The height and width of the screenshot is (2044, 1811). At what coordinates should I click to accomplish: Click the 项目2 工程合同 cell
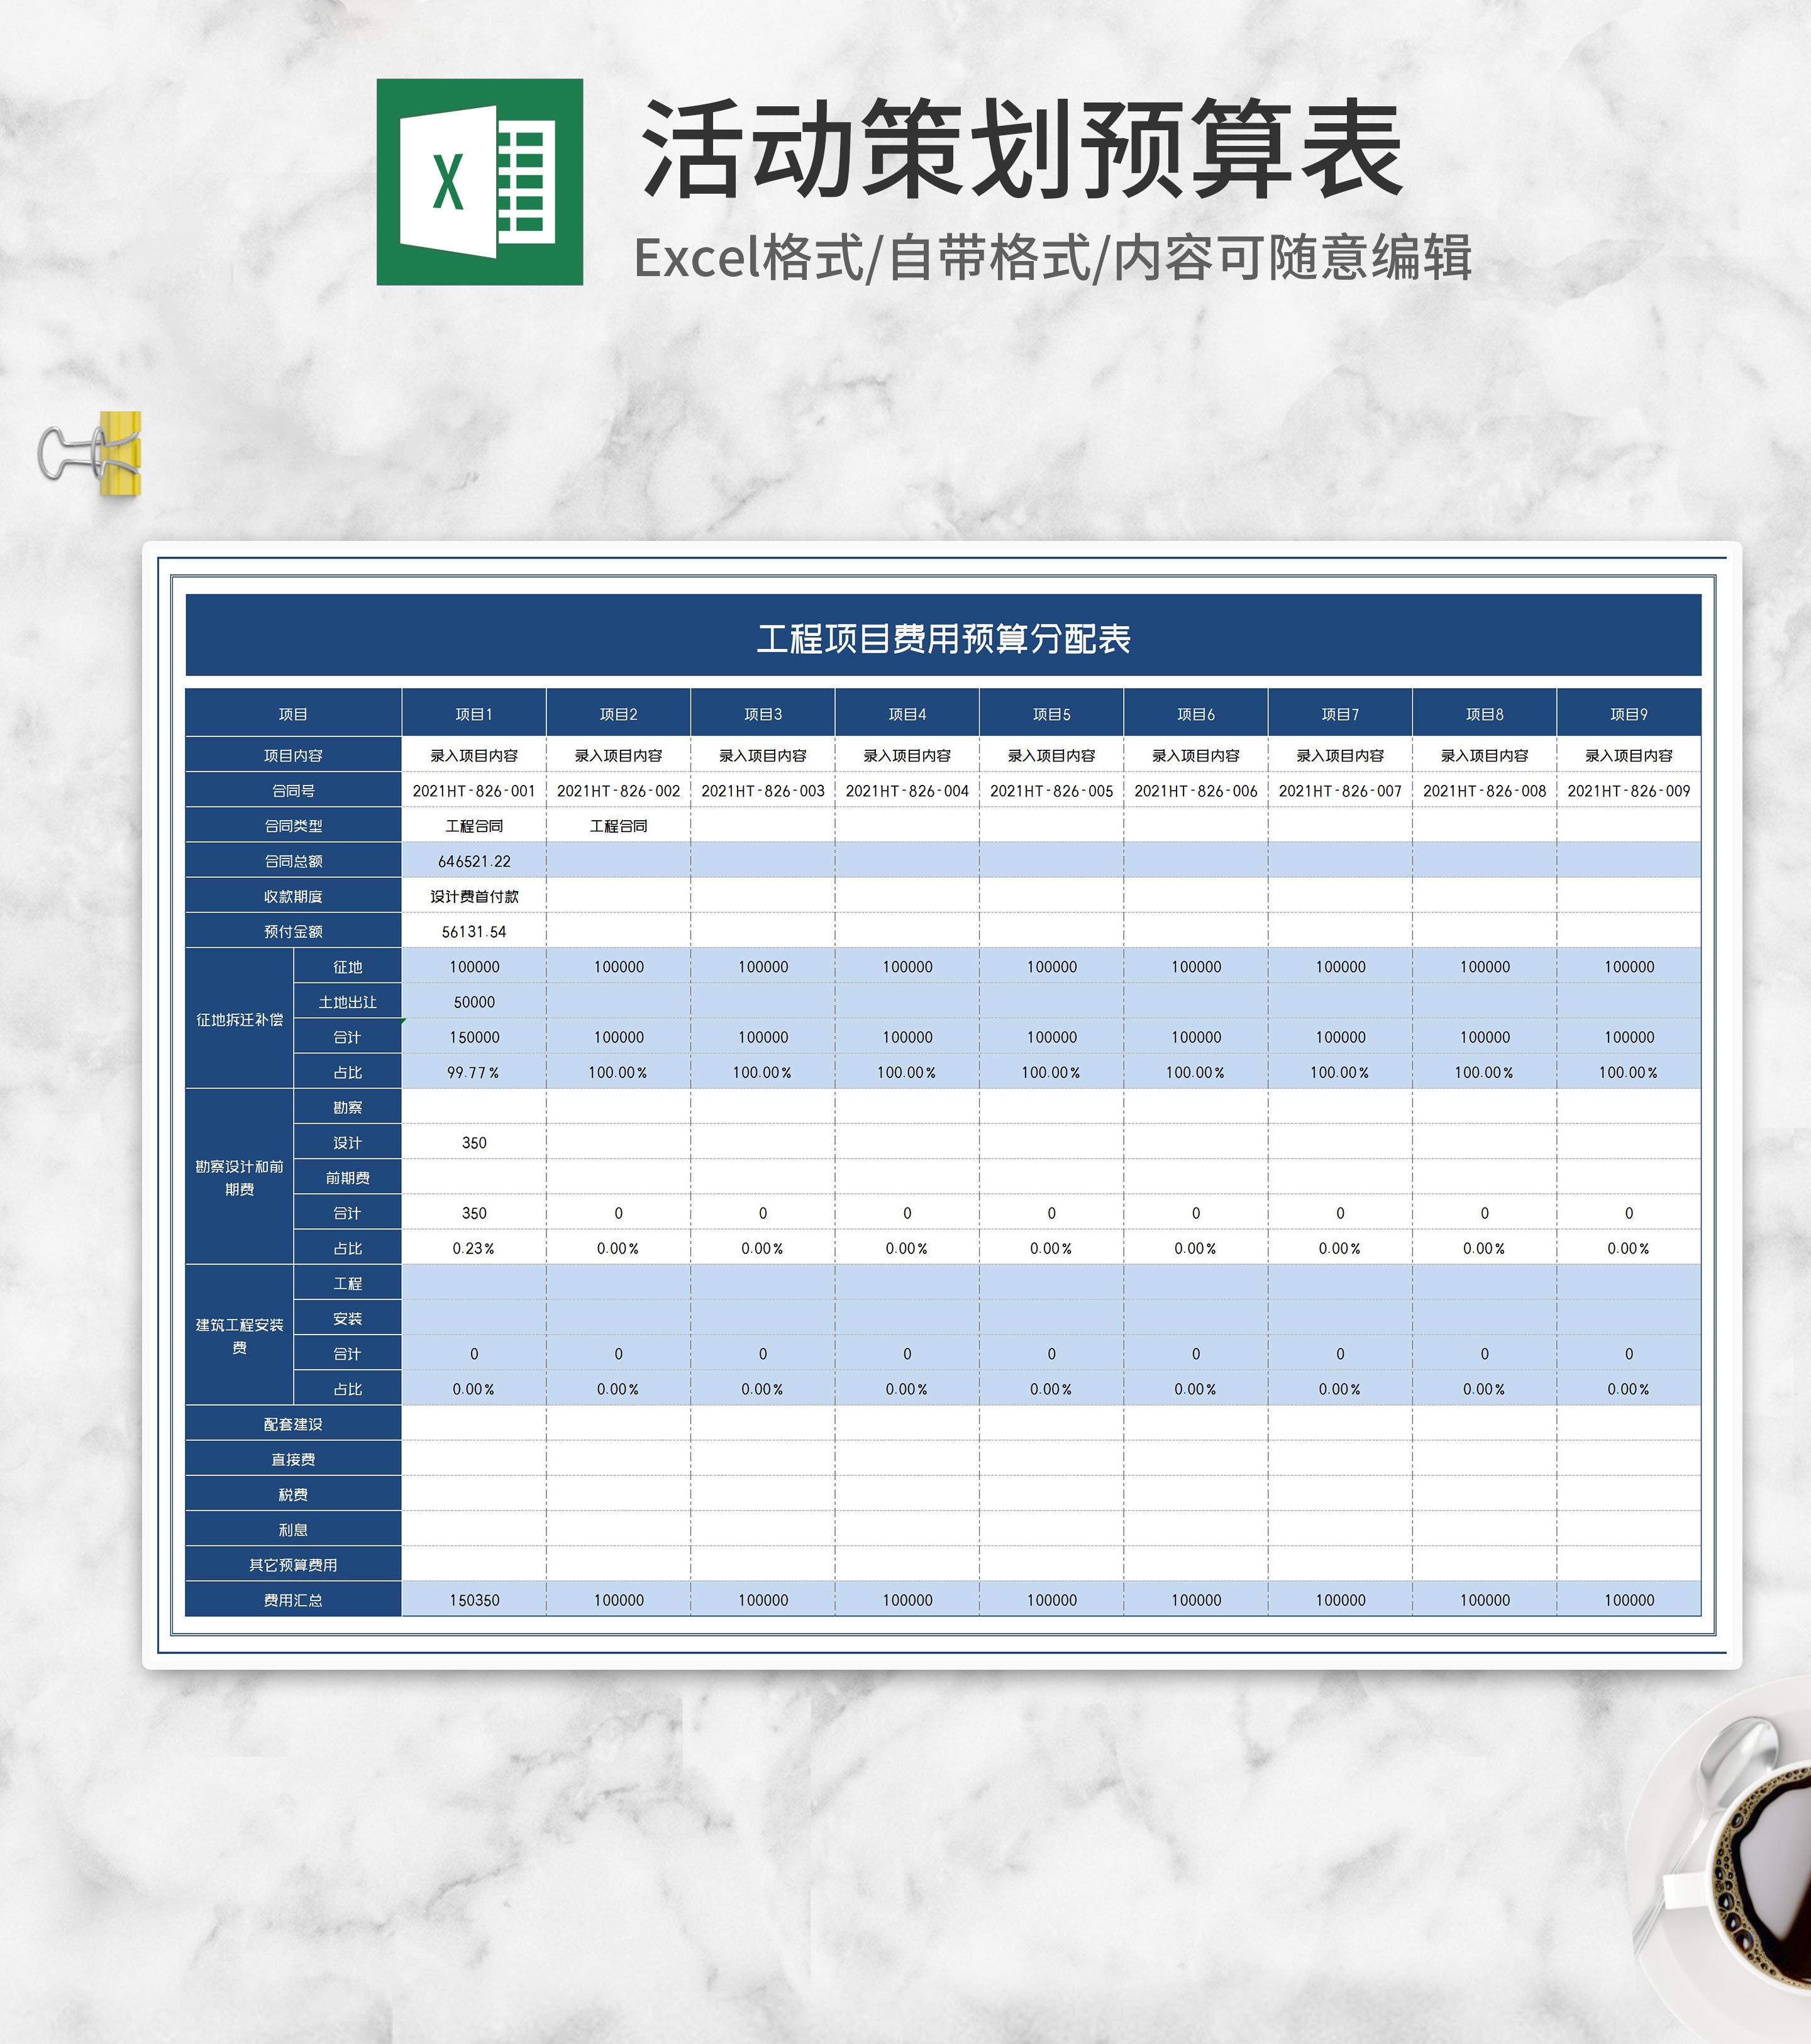pos(618,826)
